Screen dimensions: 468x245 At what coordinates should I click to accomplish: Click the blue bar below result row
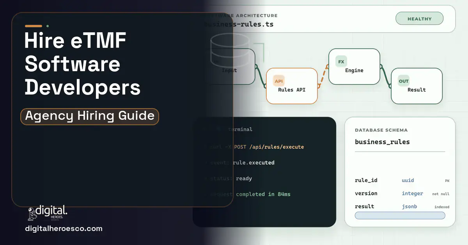click(400, 215)
